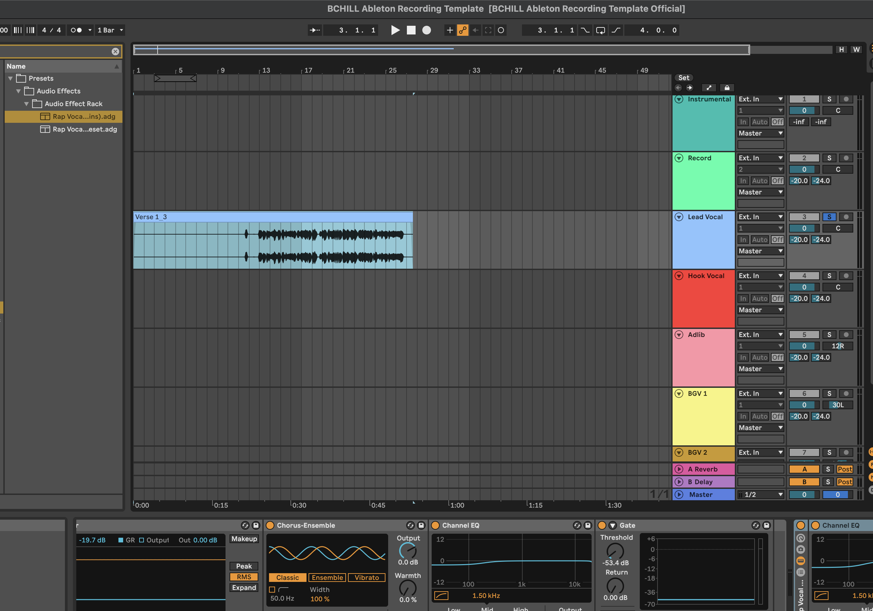The image size is (873, 611).
Task: Open the 1 Bar quantization menu
Action: click(x=110, y=30)
